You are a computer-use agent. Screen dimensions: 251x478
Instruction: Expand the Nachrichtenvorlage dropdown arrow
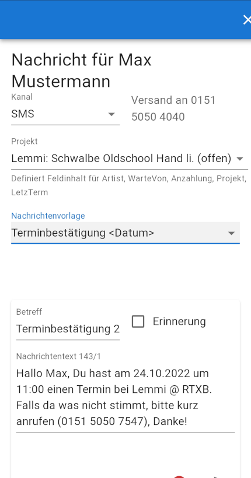click(x=232, y=233)
